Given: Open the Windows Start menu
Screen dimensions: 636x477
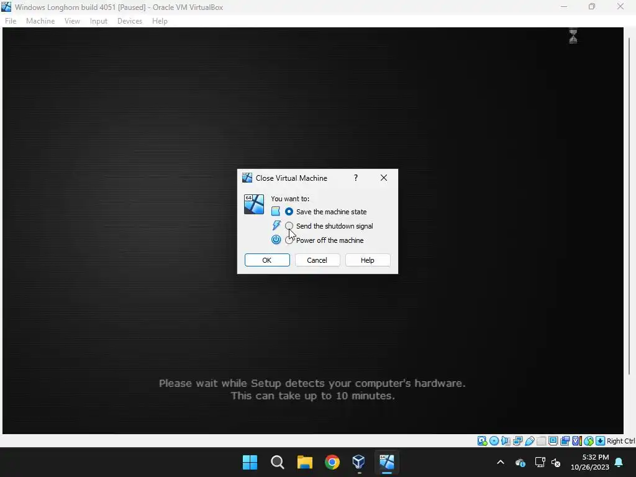Looking at the screenshot, I should pos(250,462).
